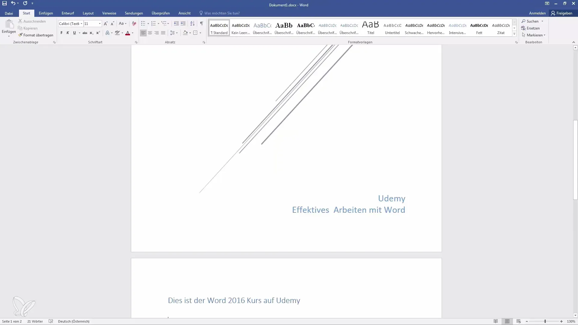Toggle paragraph marks display
The image size is (578, 325).
[202, 23]
